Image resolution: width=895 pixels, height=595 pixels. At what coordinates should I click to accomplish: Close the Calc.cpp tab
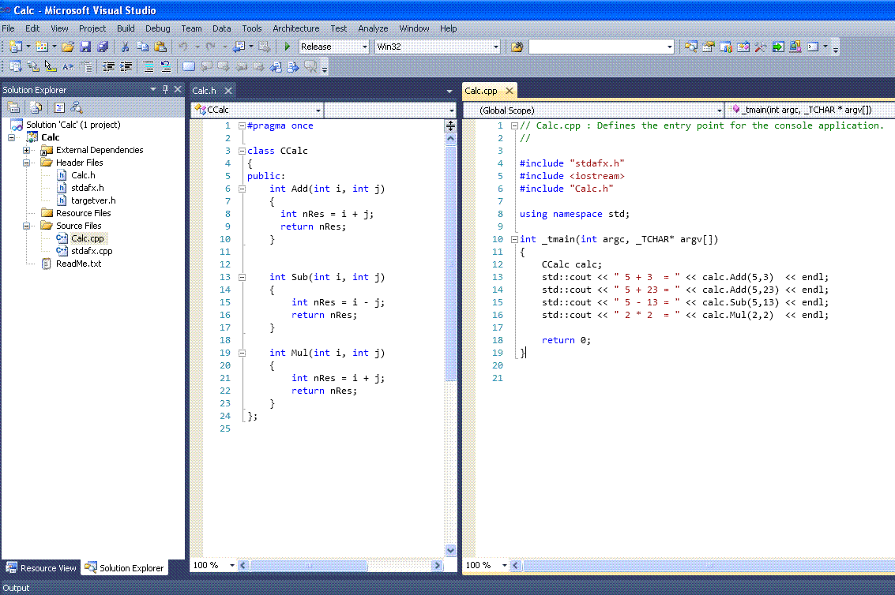510,91
